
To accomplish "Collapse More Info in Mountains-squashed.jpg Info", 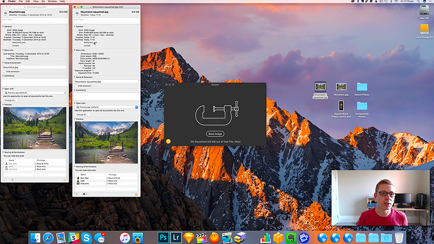I will [75, 50].
